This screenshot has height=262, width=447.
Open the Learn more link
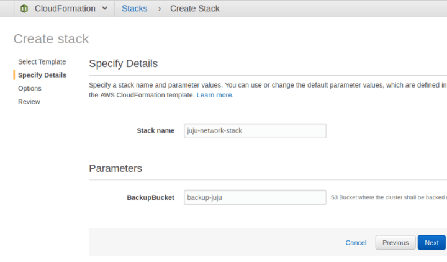pos(214,95)
